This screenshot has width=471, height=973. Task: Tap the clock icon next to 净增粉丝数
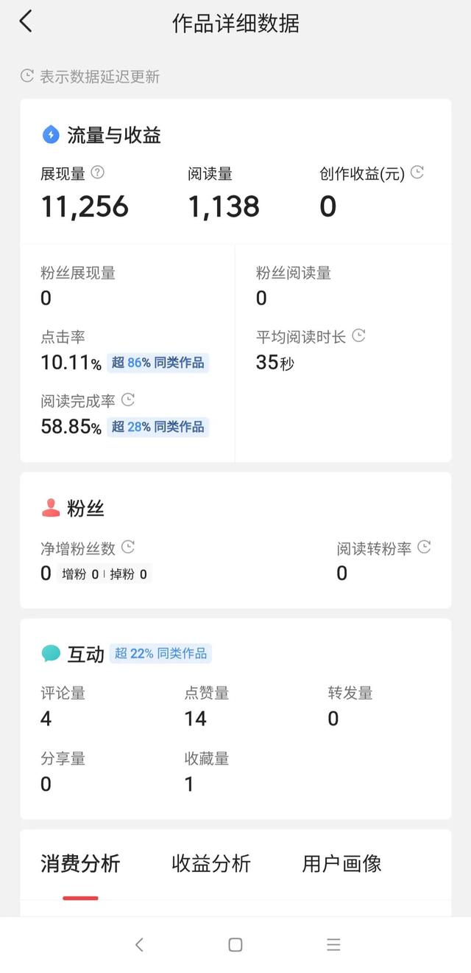click(x=128, y=547)
